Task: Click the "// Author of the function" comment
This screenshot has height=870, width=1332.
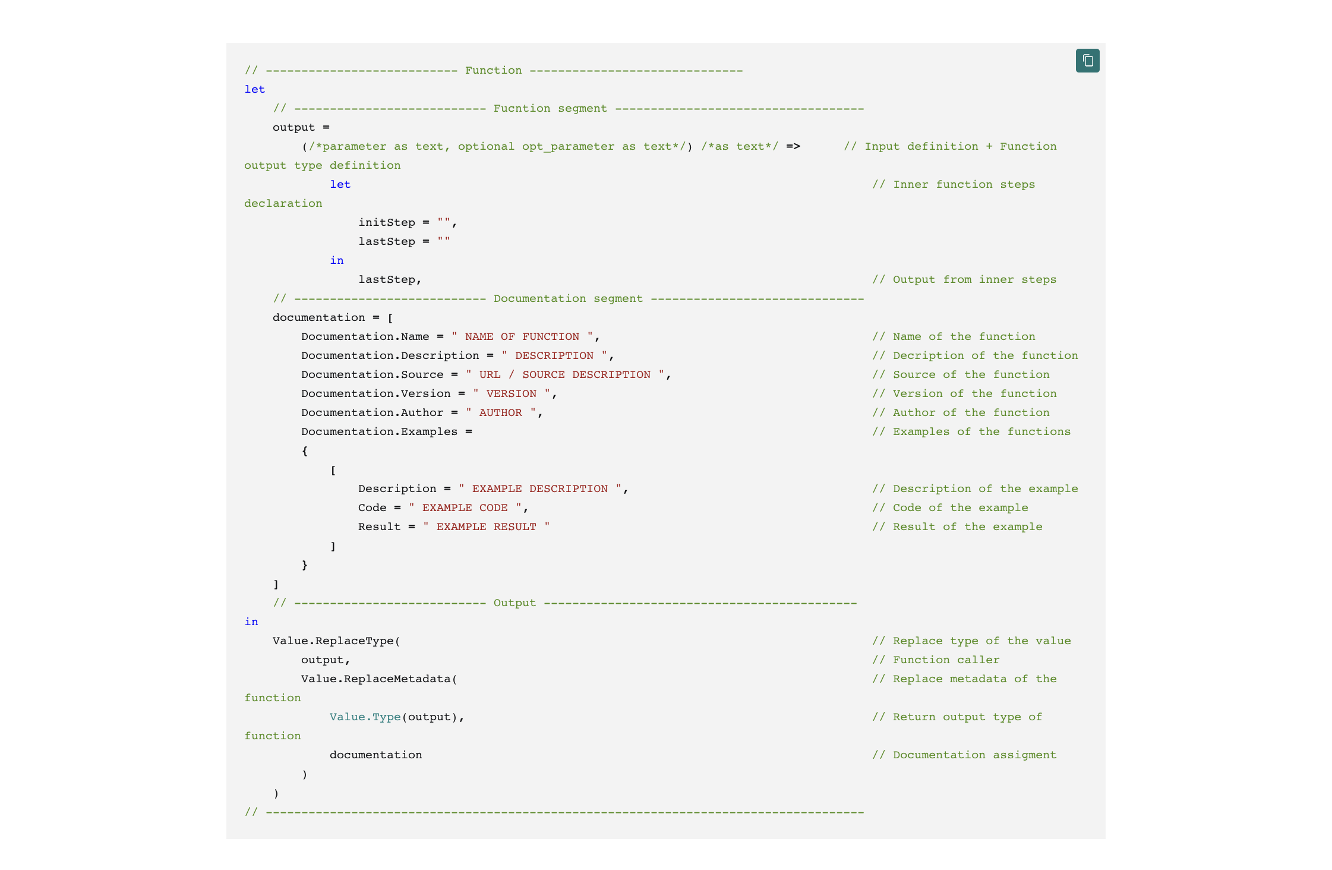Action: coord(961,412)
